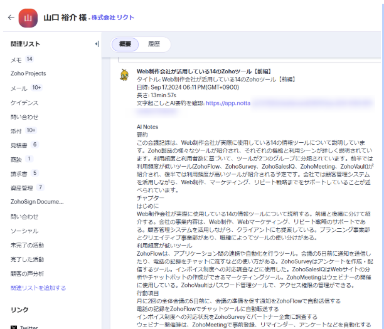Click the リンク section heading

[19, 310]
